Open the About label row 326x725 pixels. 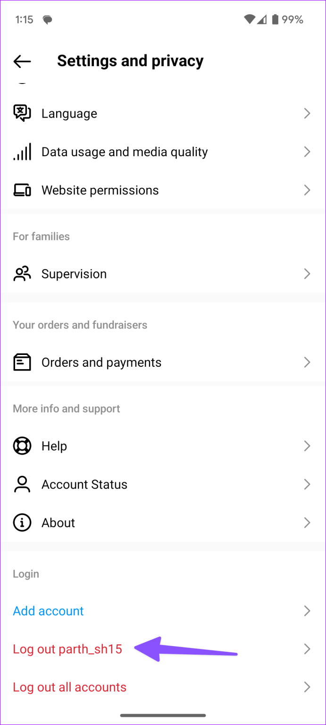(59, 523)
